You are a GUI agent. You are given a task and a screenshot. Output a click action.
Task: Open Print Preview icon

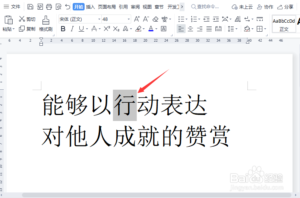(x=59, y=7)
